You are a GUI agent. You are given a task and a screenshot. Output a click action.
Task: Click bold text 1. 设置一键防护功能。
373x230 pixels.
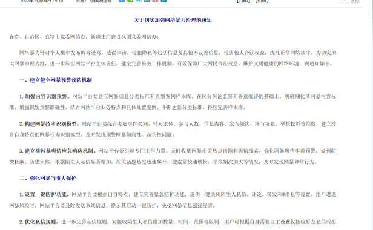click(45, 194)
